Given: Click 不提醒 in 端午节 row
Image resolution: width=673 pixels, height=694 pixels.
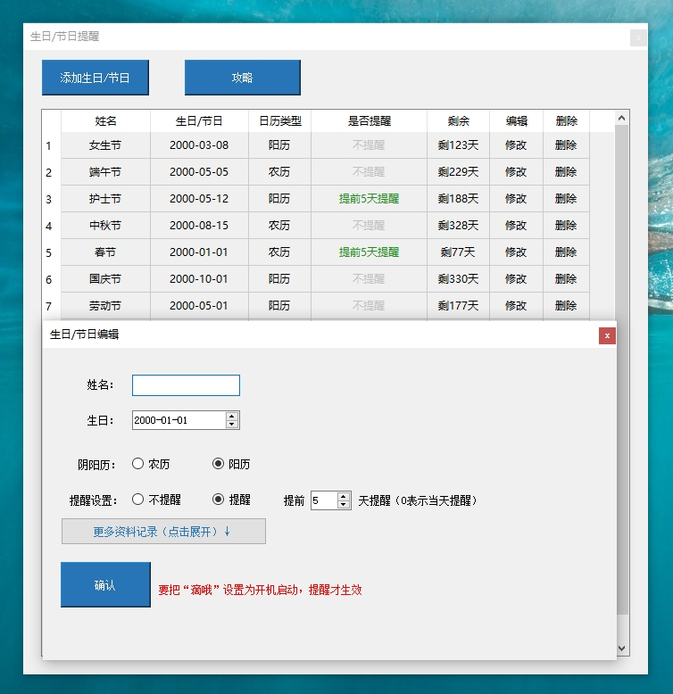Looking at the screenshot, I should (x=370, y=172).
